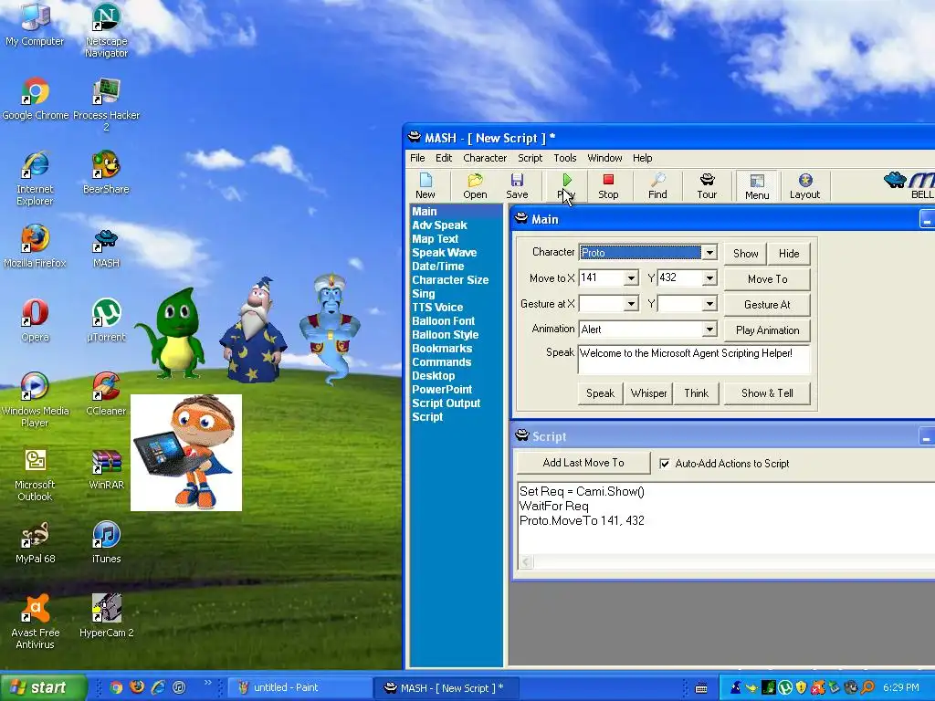Expand the Animation dropdown showing Alert
The image size is (935, 701).
coord(709,330)
